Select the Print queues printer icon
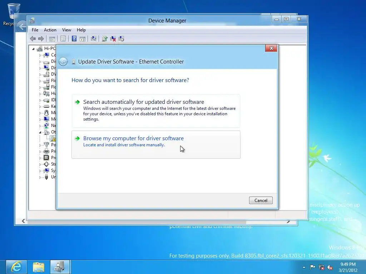Image resolution: width=366 pixels, height=274 pixels. coord(46,151)
